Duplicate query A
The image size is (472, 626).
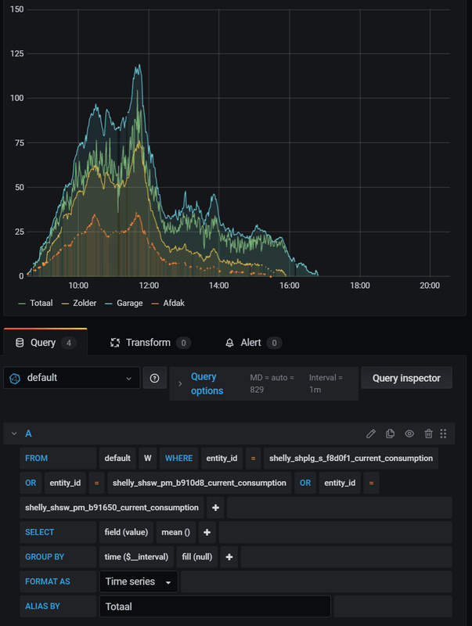coord(391,434)
